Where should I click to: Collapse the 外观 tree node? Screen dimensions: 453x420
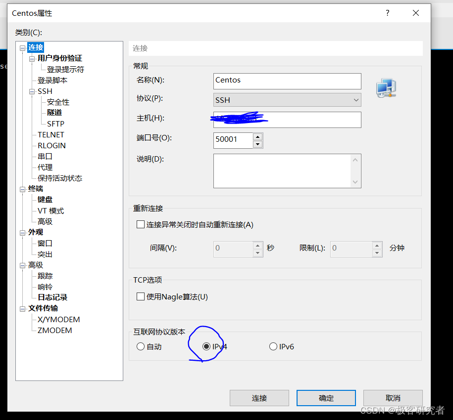pyautogui.click(x=23, y=233)
